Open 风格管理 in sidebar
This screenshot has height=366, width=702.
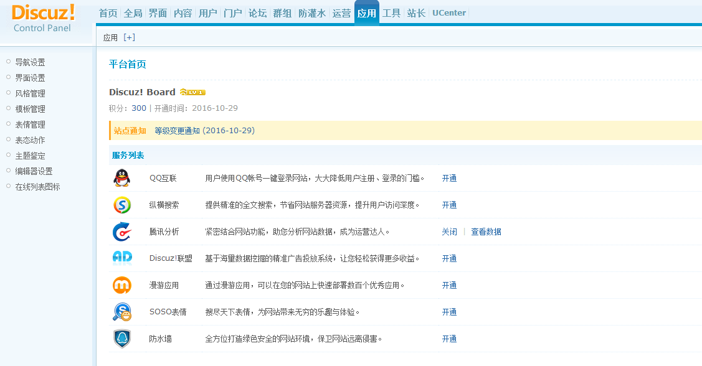click(30, 93)
